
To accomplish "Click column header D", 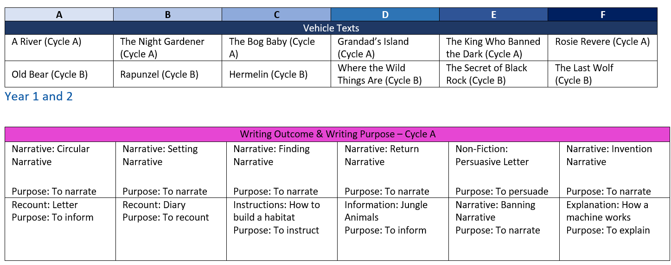I will click(385, 14).
